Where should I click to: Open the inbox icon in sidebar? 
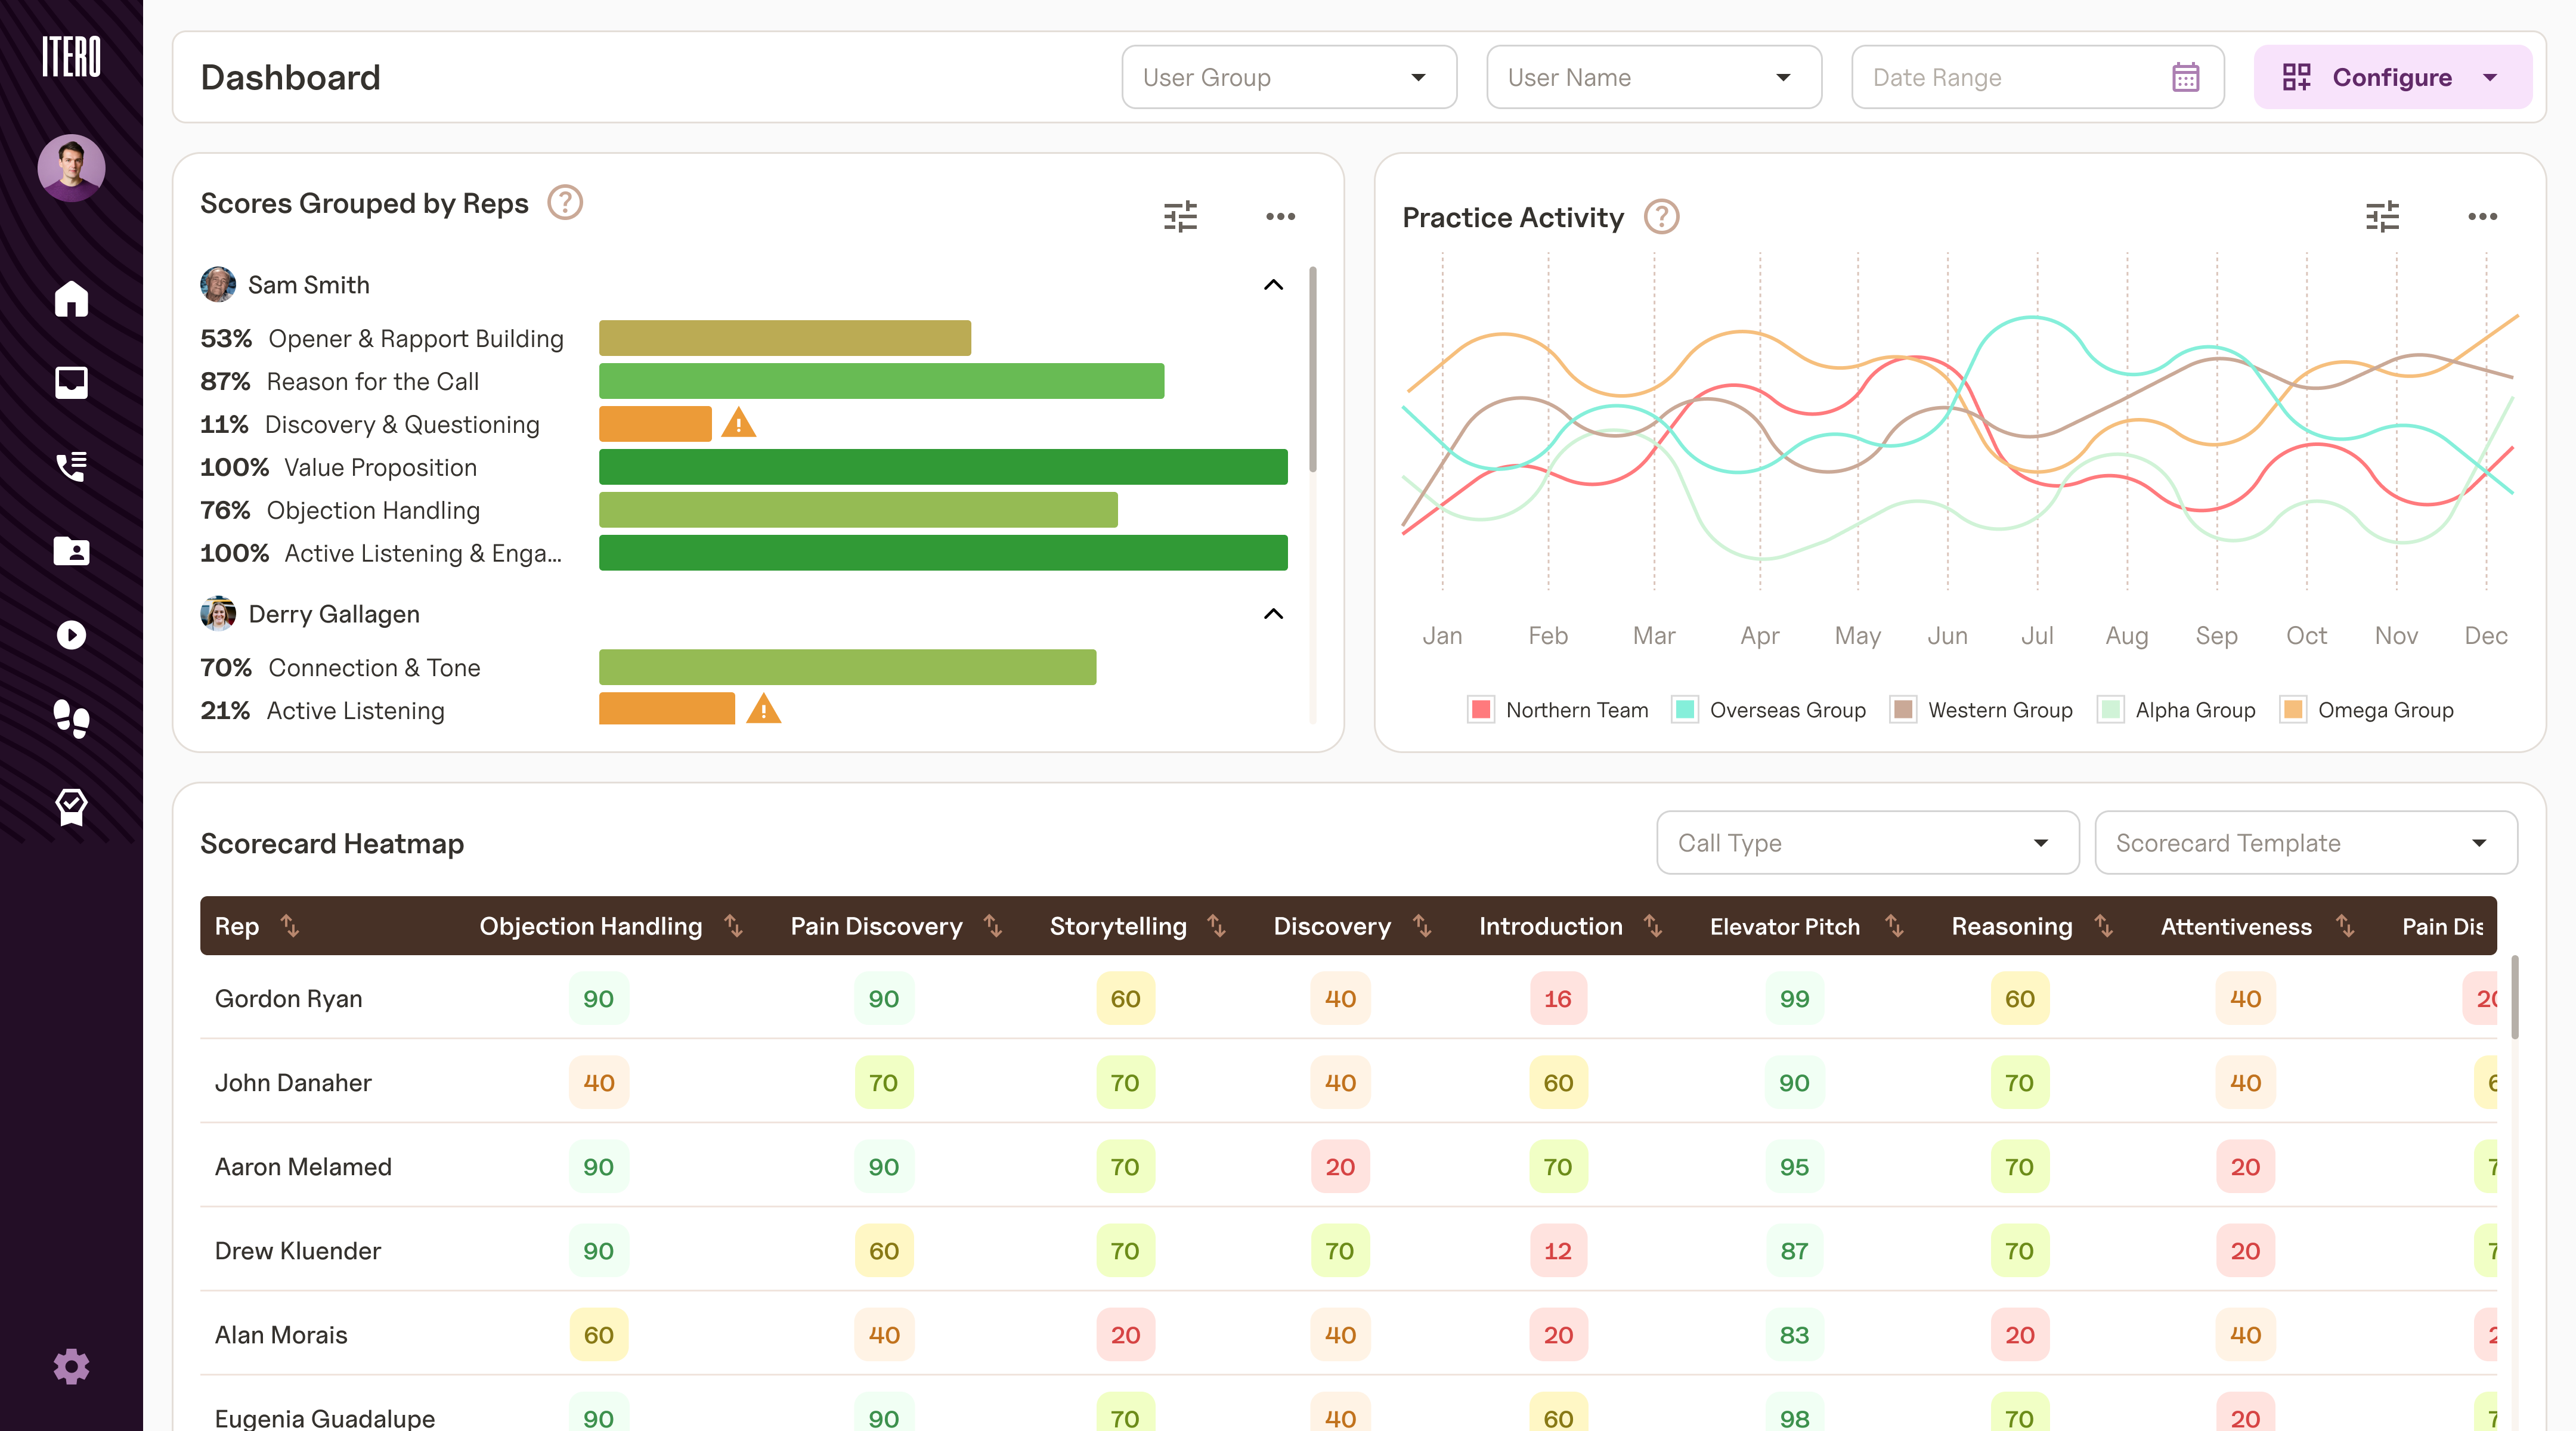click(x=71, y=382)
